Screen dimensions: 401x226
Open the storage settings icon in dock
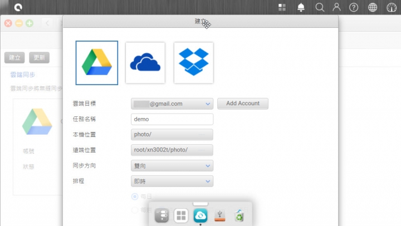[162, 215]
